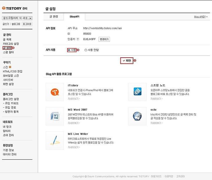
Task: Click the 글쓰기 link
Action: tap(6, 24)
